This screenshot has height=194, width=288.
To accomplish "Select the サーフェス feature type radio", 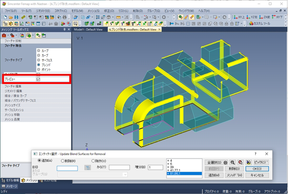I will click(39, 60).
